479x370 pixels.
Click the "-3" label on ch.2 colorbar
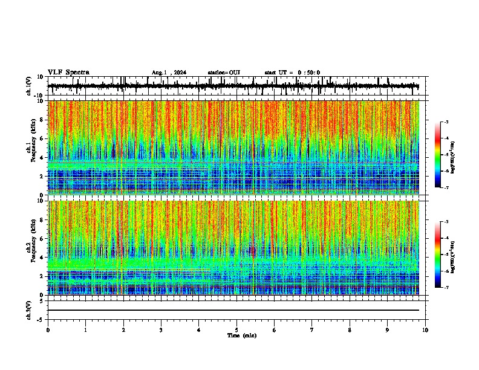[x=446, y=222]
